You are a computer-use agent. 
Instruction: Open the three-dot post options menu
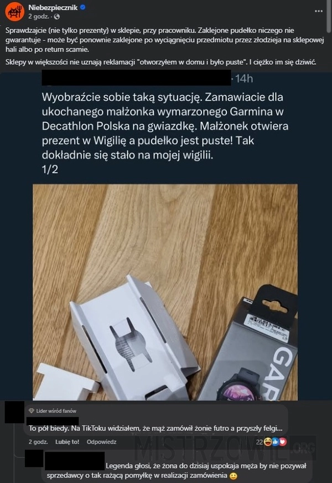(x=319, y=11)
